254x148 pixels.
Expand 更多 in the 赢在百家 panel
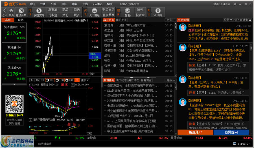170,20
